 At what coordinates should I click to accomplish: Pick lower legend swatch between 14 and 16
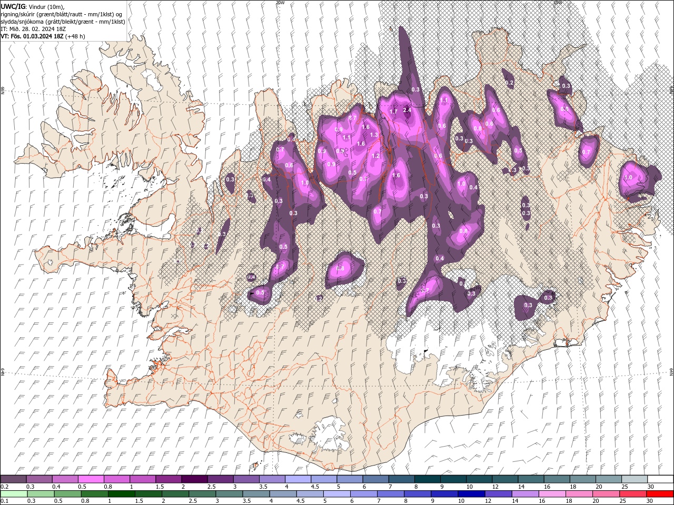click(x=525, y=494)
